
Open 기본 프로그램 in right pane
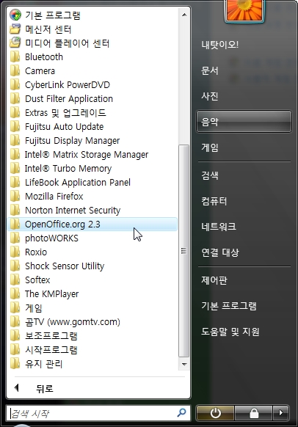tap(229, 305)
